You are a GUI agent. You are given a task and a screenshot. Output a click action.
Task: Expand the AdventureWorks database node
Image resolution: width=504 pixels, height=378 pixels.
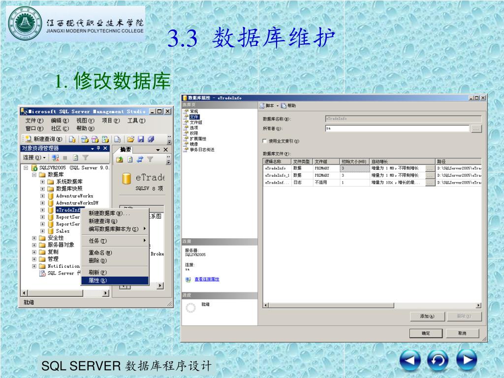(x=42, y=196)
